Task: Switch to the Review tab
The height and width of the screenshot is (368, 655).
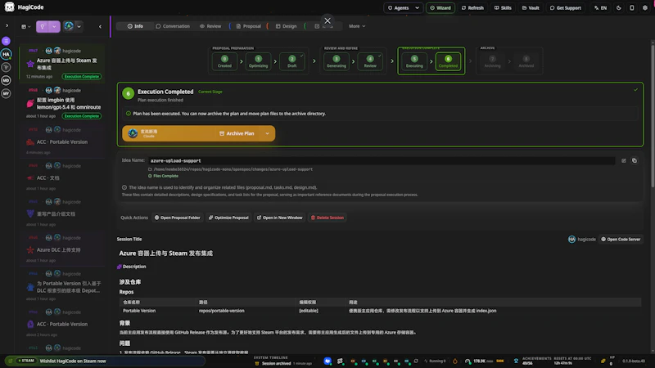Action: click(210, 26)
